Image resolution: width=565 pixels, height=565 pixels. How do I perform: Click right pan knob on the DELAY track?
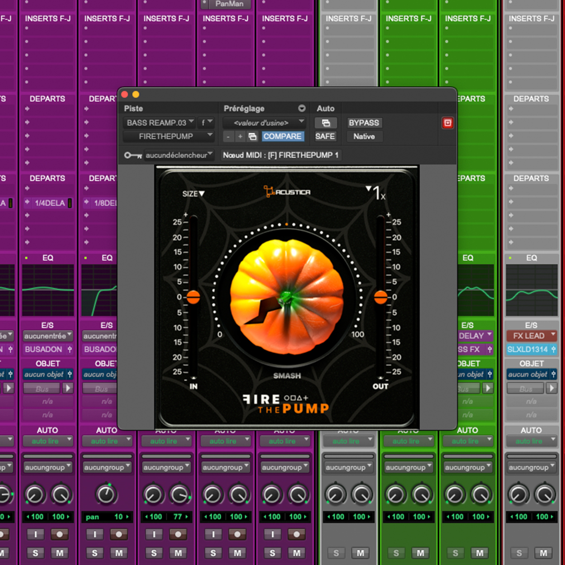tap(481, 494)
